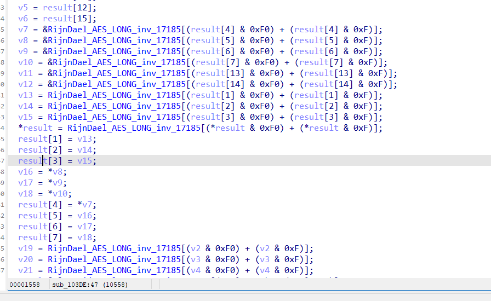This screenshot has height=301, width=491.
Task: Click v4 & 0xF in the v21 line
Action: [x=279, y=270]
